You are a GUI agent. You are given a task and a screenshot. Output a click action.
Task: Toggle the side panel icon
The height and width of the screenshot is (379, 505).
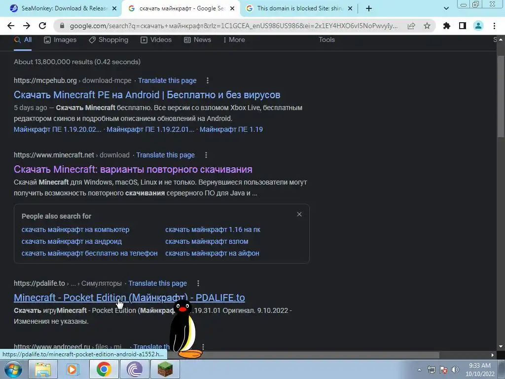(x=463, y=26)
